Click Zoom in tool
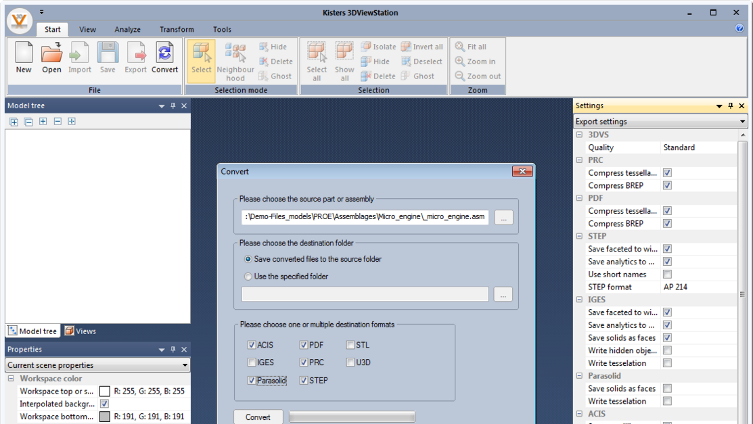753x424 pixels. pyautogui.click(x=475, y=62)
